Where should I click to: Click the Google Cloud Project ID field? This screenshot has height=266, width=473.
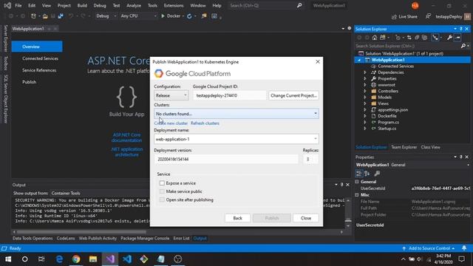click(229, 95)
